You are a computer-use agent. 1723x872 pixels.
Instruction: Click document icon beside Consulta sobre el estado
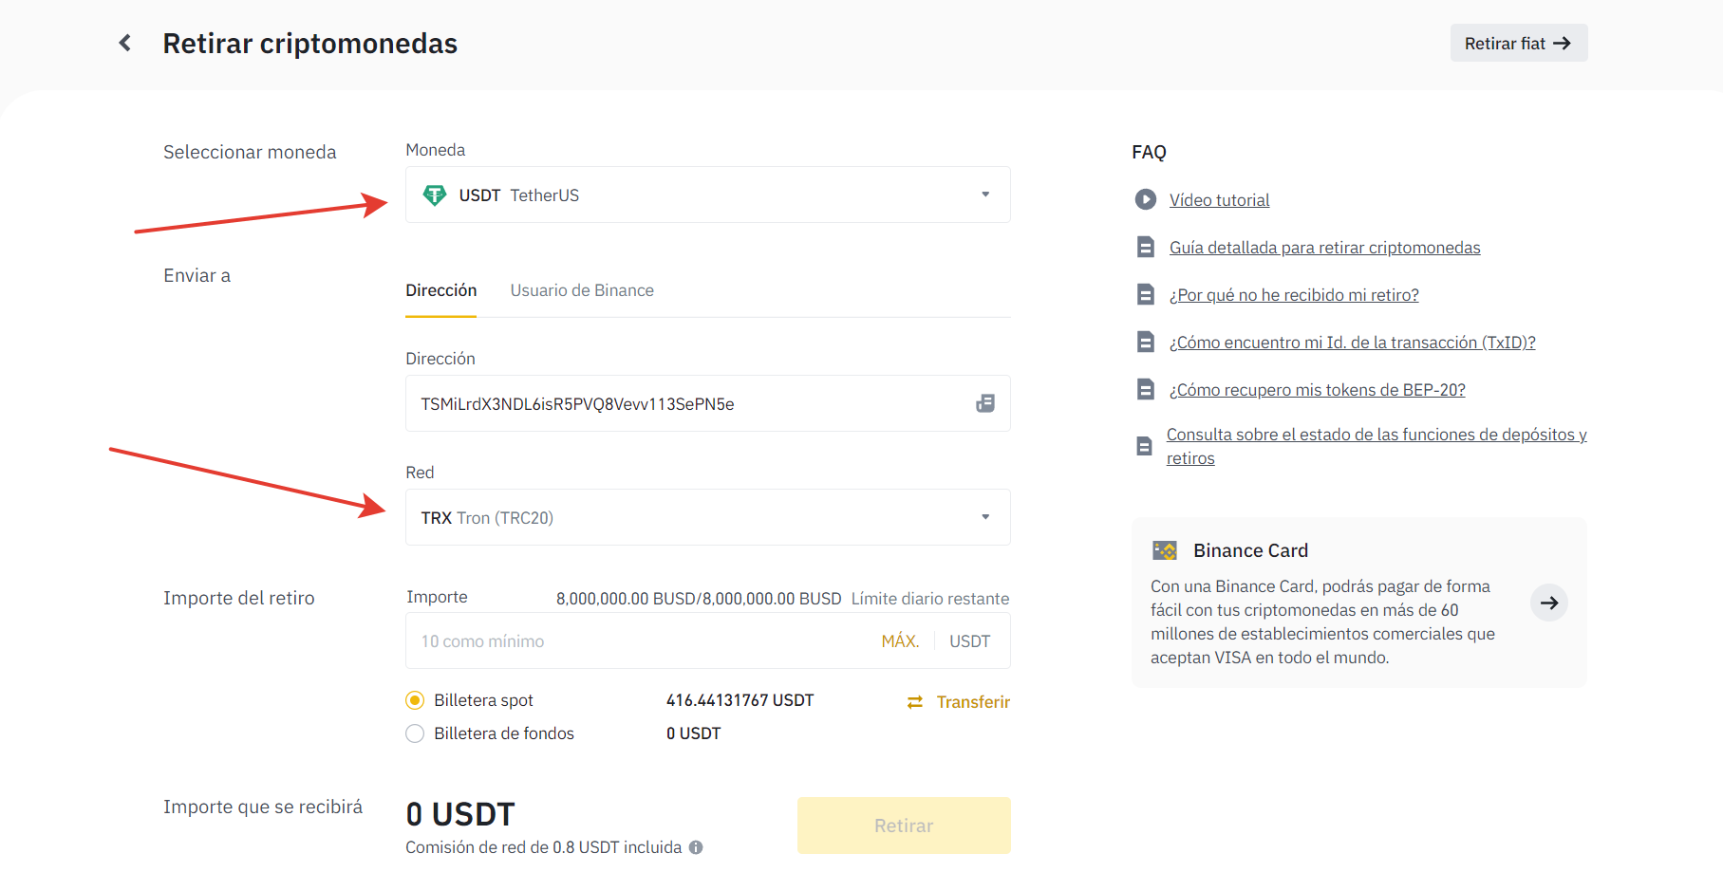1145,446
